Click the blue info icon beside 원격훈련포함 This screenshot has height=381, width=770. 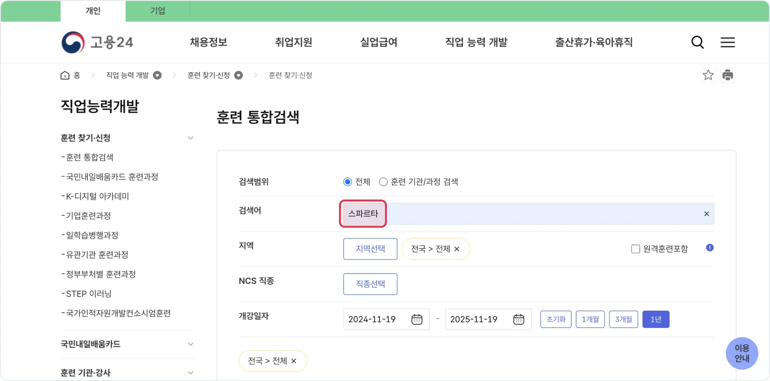click(709, 248)
